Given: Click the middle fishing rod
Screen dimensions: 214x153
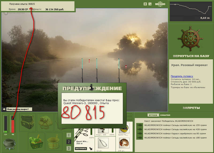Looking at the screenshot, I should click(97, 70).
